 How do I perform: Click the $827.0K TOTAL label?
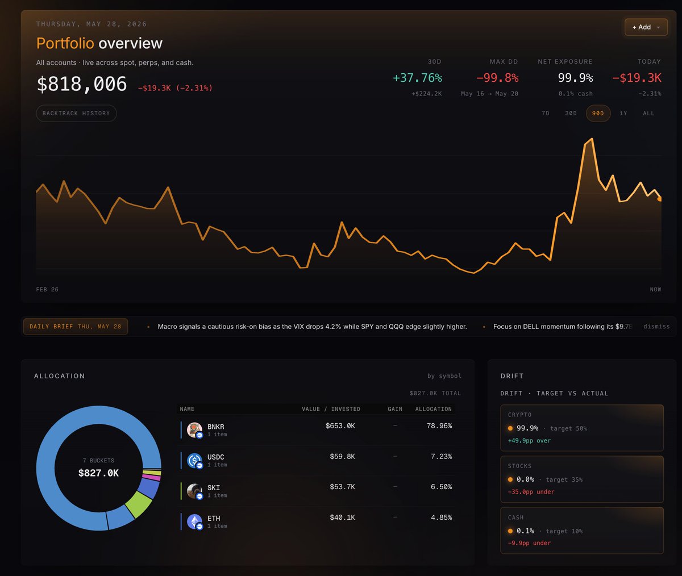pyautogui.click(x=435, y=393)
